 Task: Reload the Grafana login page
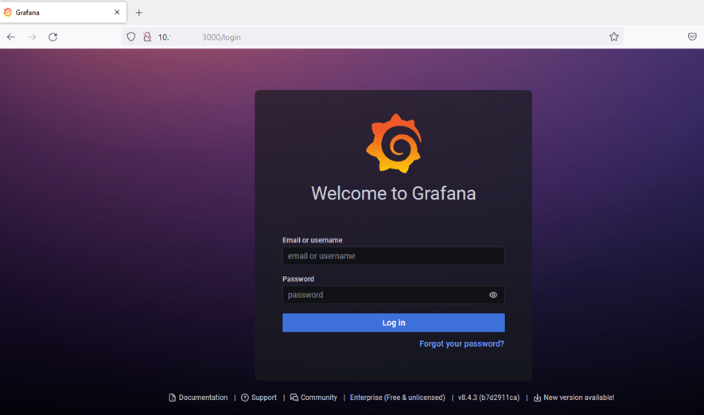coord(53,37)
